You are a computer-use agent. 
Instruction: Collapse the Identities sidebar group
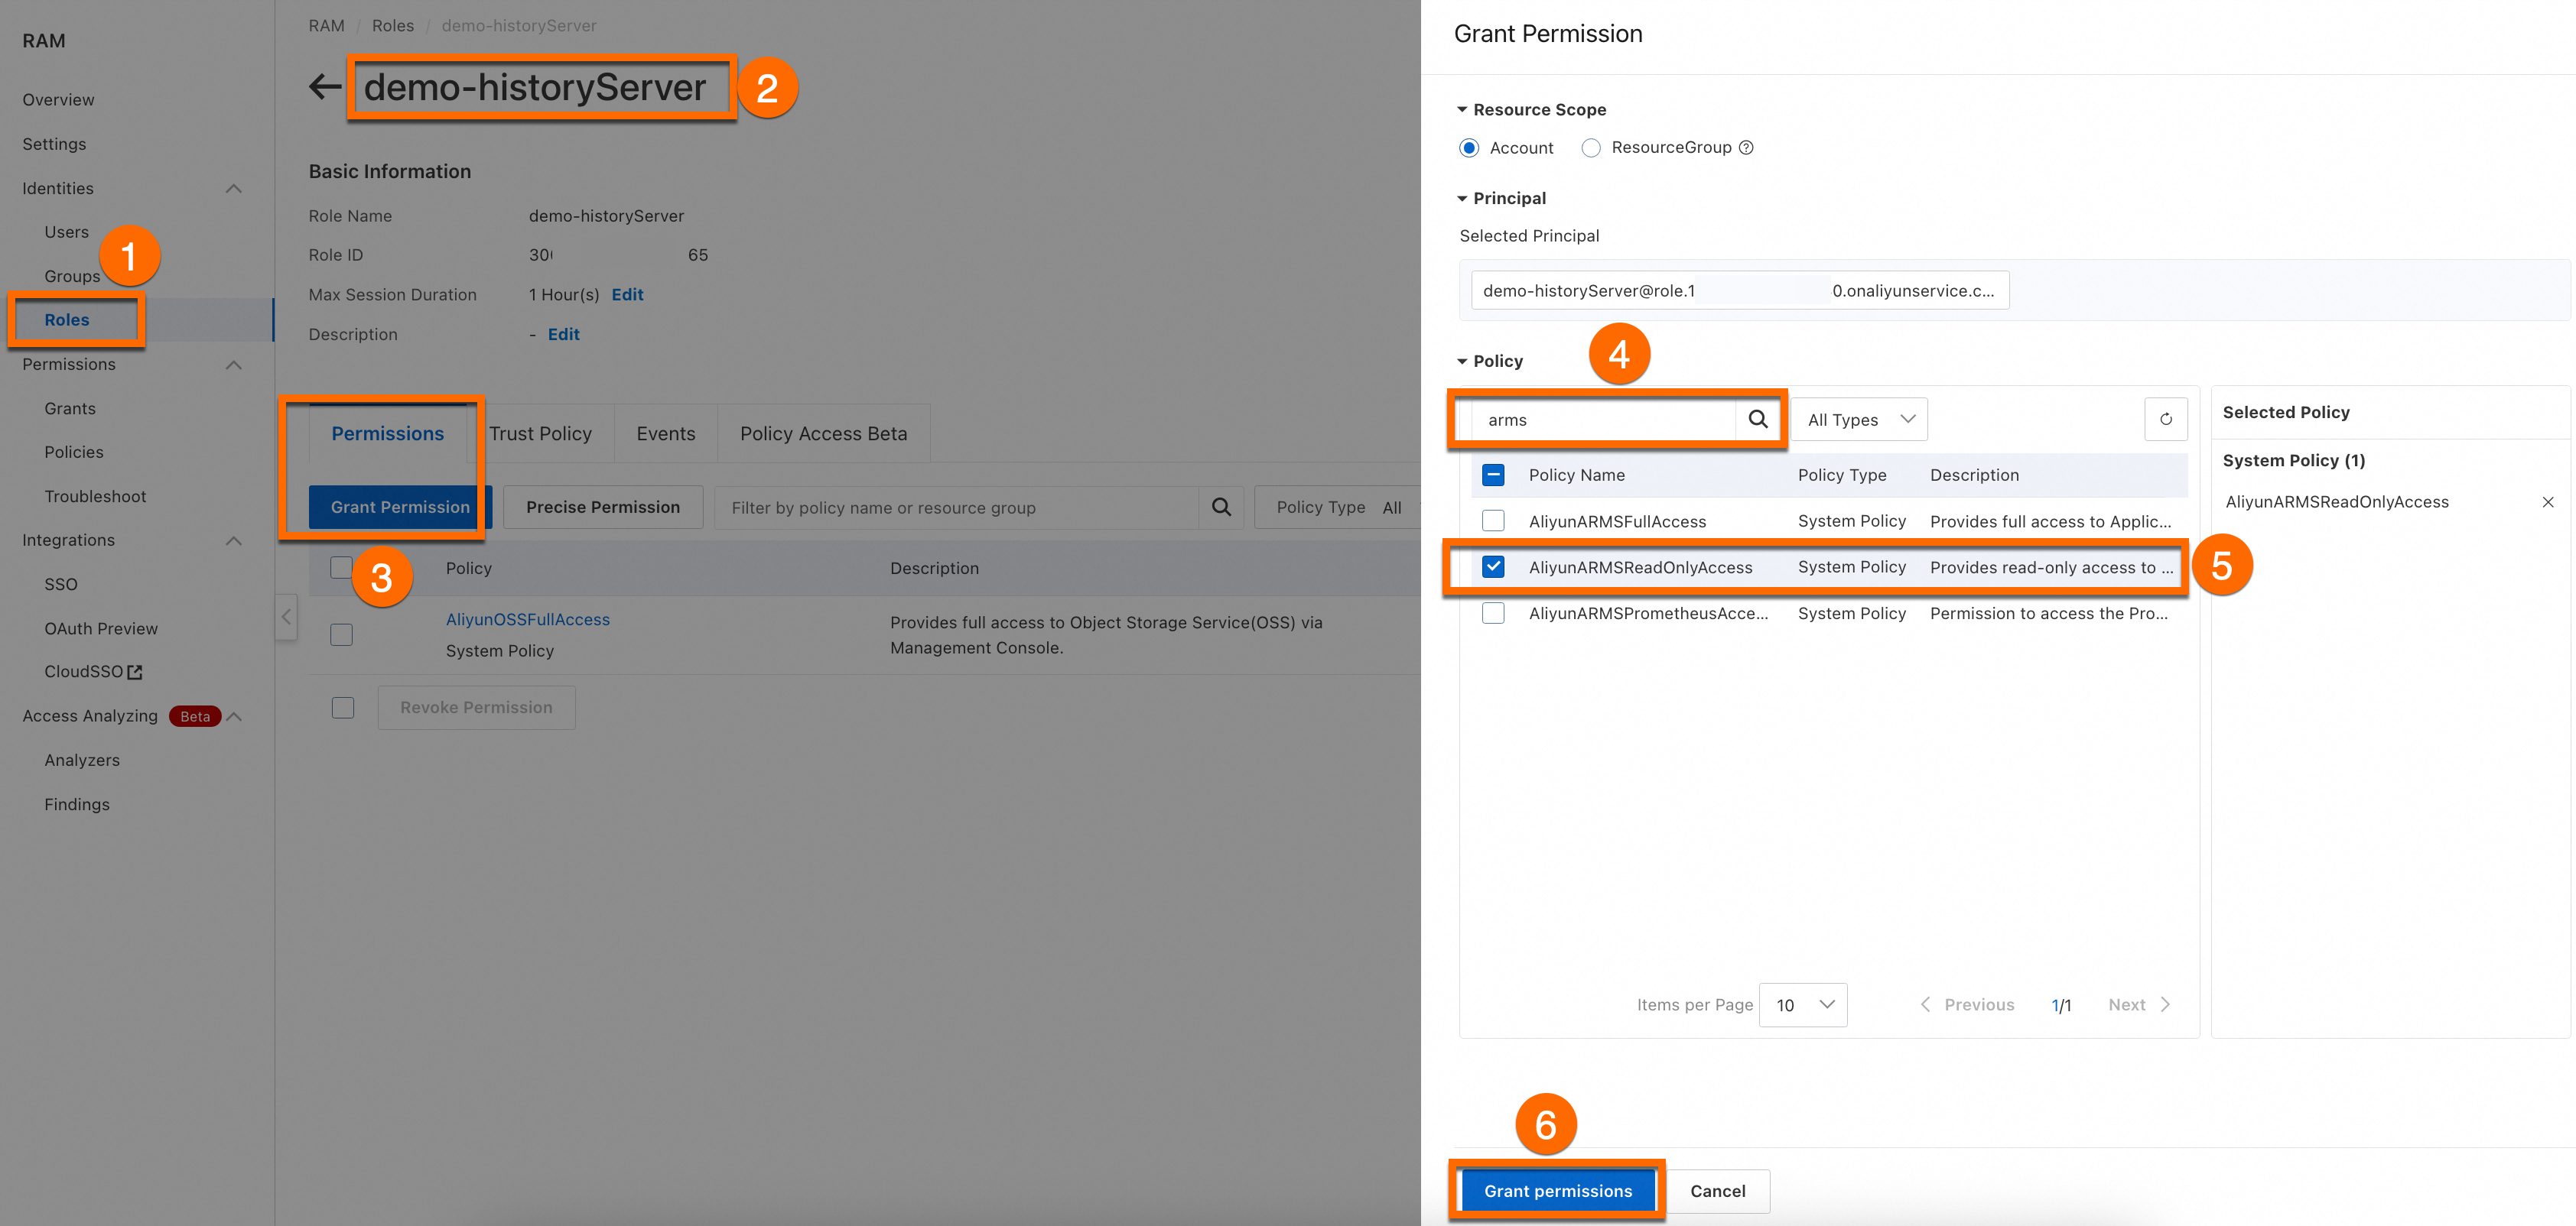[234, 189]
